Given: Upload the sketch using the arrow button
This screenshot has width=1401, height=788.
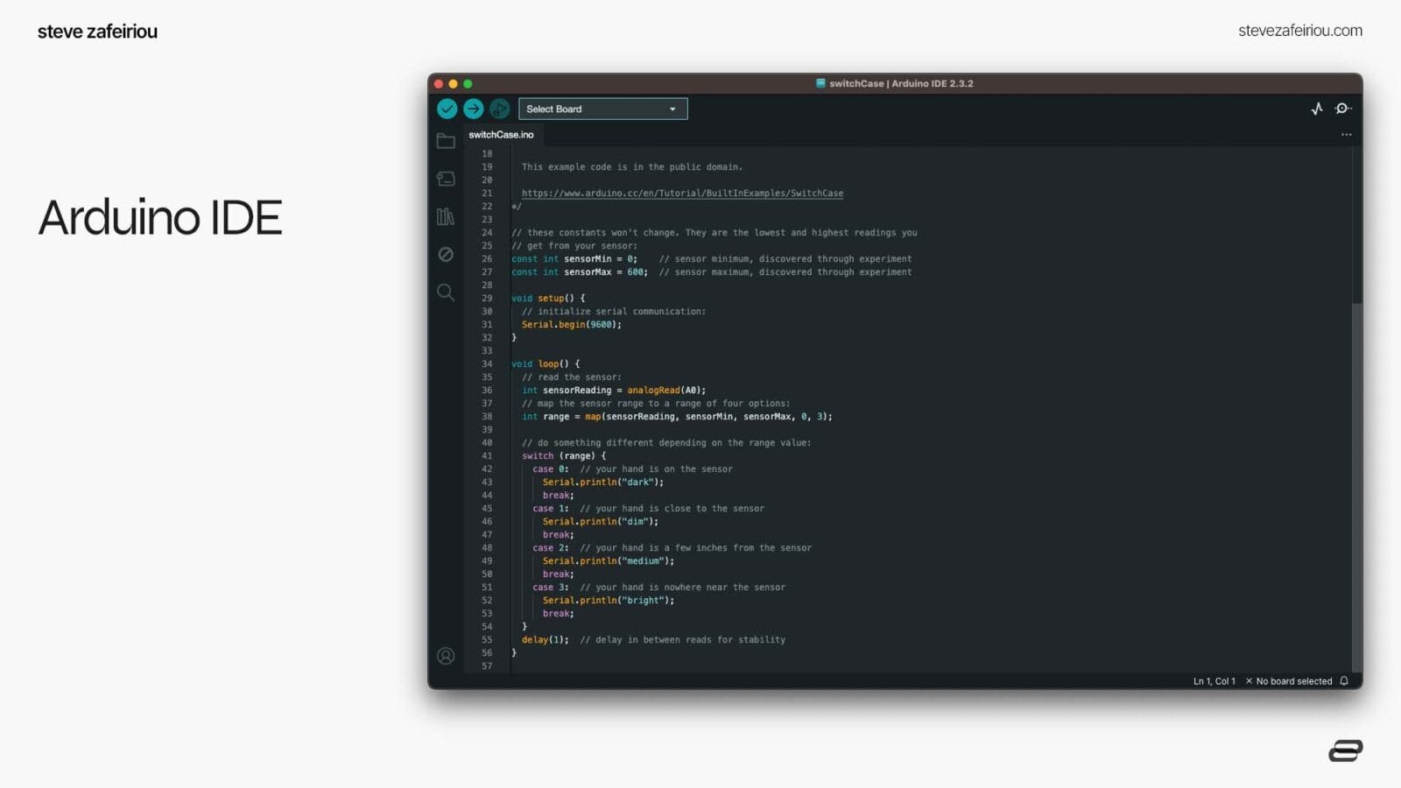Looking at the screenshot, I should tap(472, 109).
